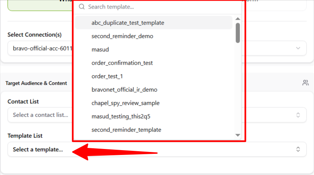Pick order_confirmation_test from the list
This screenshot has height=175, width=314.
point(122,63)
